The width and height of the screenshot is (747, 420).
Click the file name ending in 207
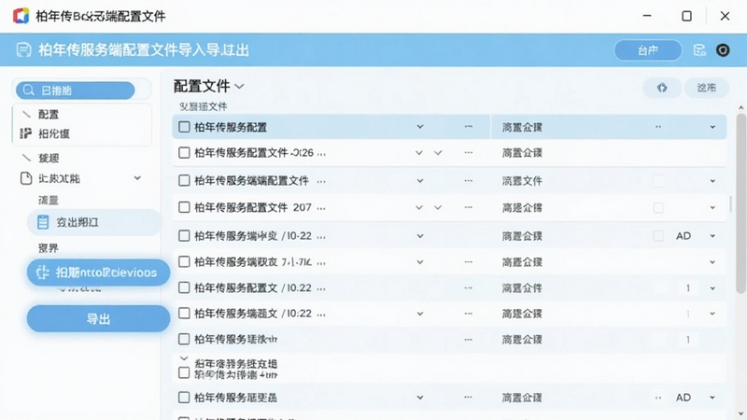point(253,207)
